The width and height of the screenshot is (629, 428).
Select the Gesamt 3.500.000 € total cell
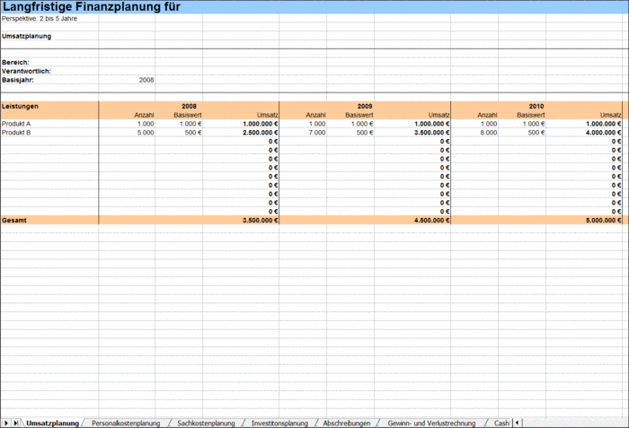tap(241, 220)
